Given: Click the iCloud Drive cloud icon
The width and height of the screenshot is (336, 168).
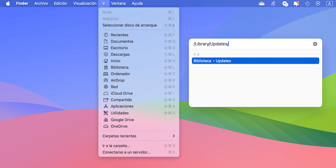Looking at the screenshot, I should tap(106, 93).
